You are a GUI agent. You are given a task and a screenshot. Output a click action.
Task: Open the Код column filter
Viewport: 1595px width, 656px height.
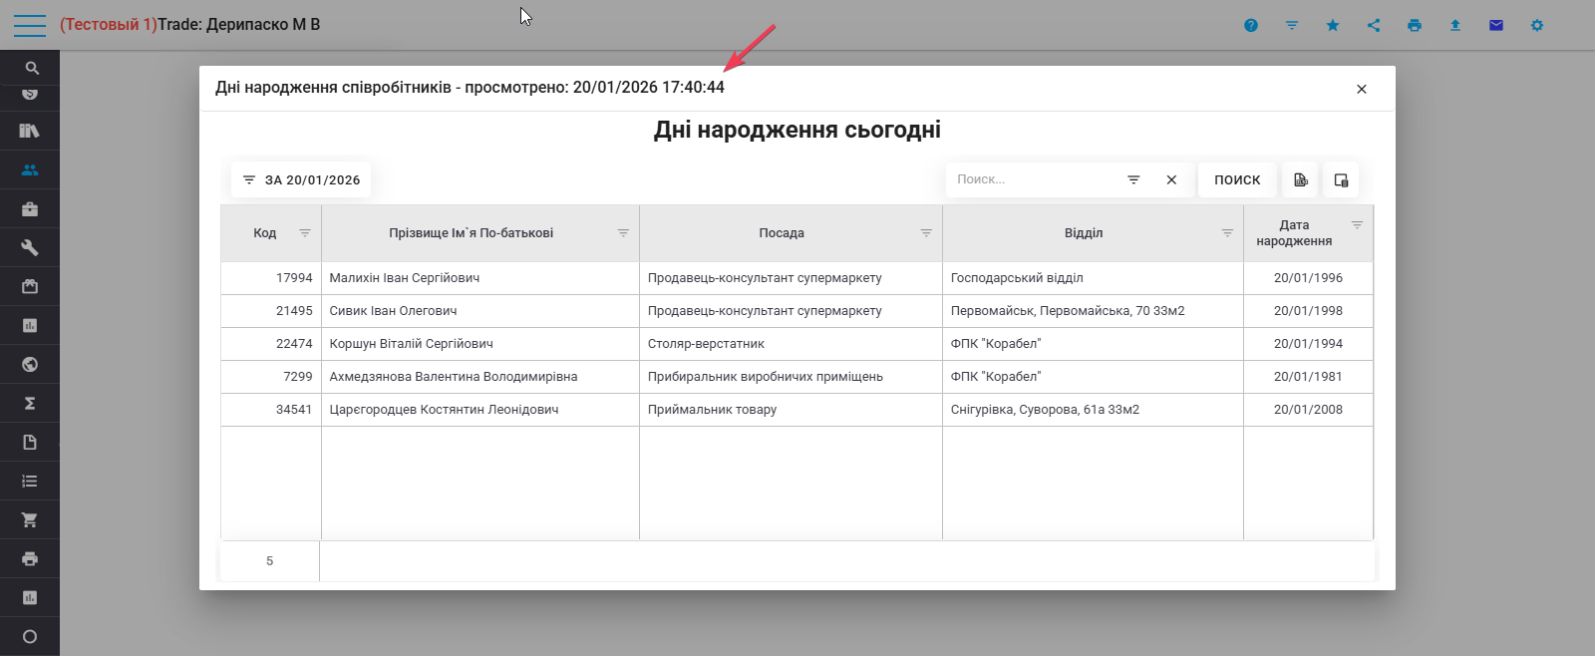coord(305,232)
